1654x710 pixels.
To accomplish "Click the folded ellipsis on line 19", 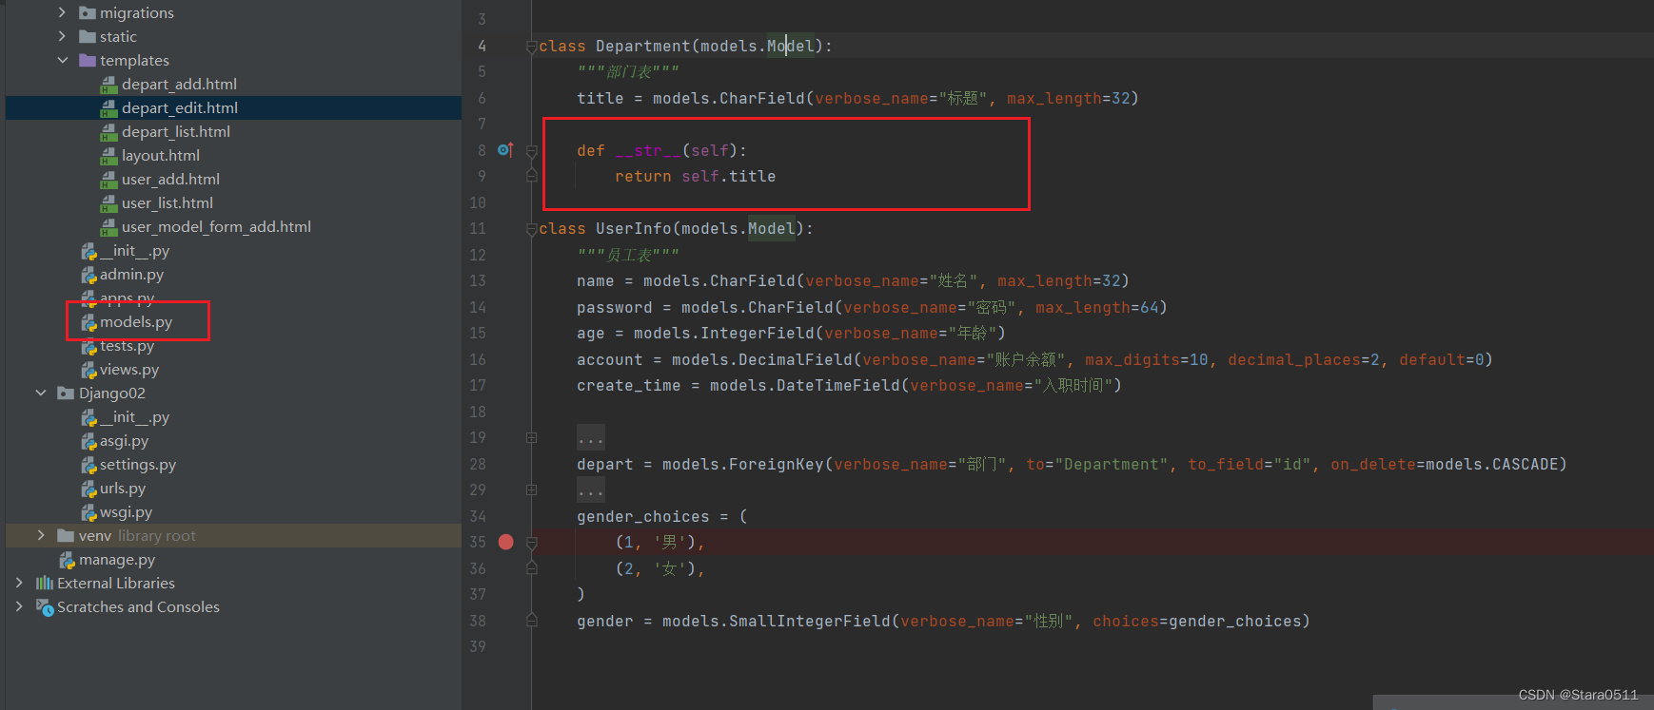I will click(590, 438).
